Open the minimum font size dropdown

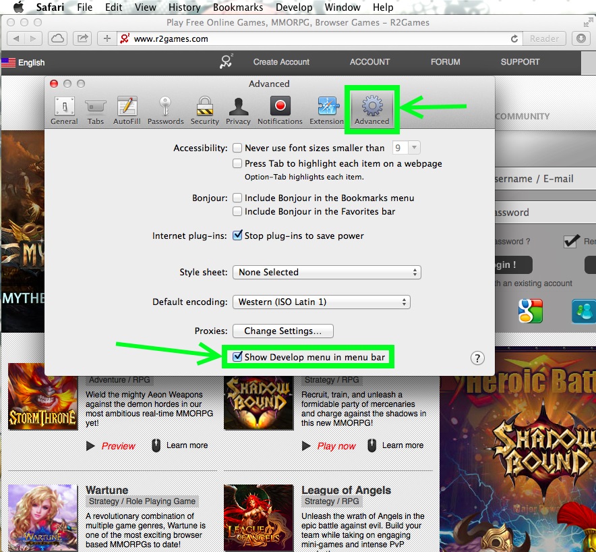407,148
